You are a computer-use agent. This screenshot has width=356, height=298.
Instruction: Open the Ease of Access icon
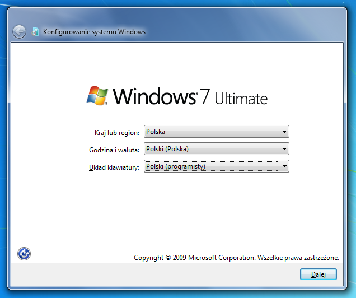24,254
